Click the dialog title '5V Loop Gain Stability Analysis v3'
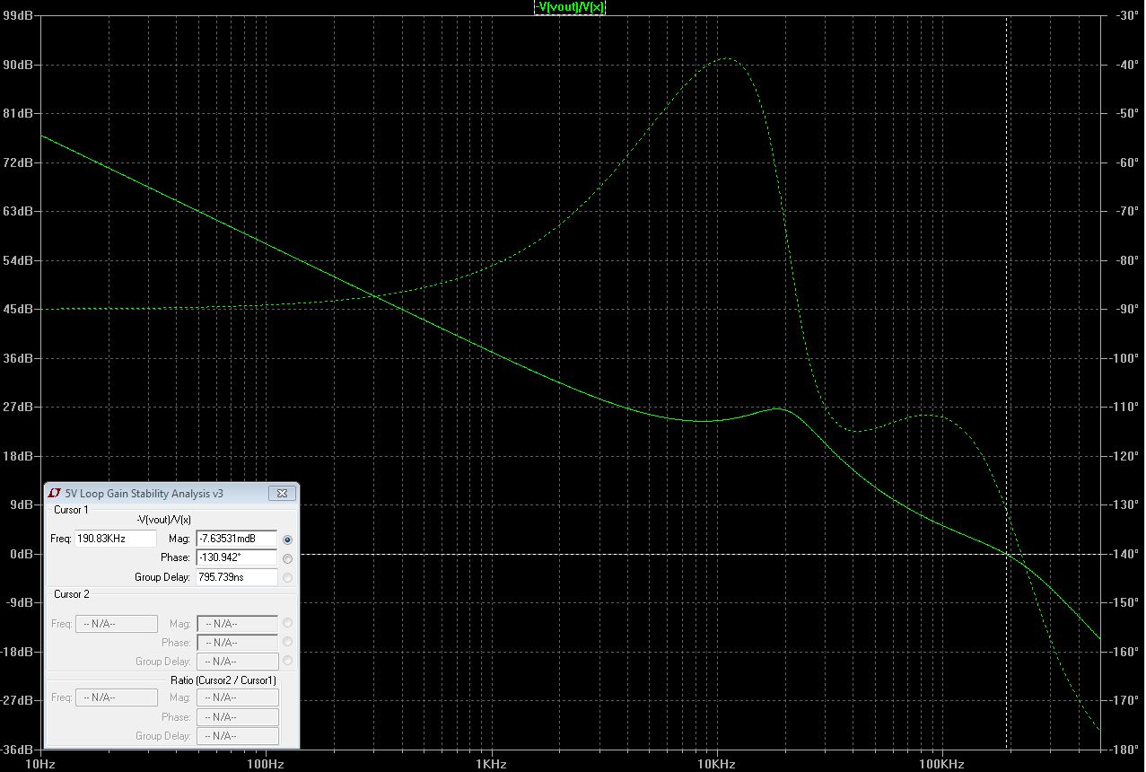 coord(144,494)
